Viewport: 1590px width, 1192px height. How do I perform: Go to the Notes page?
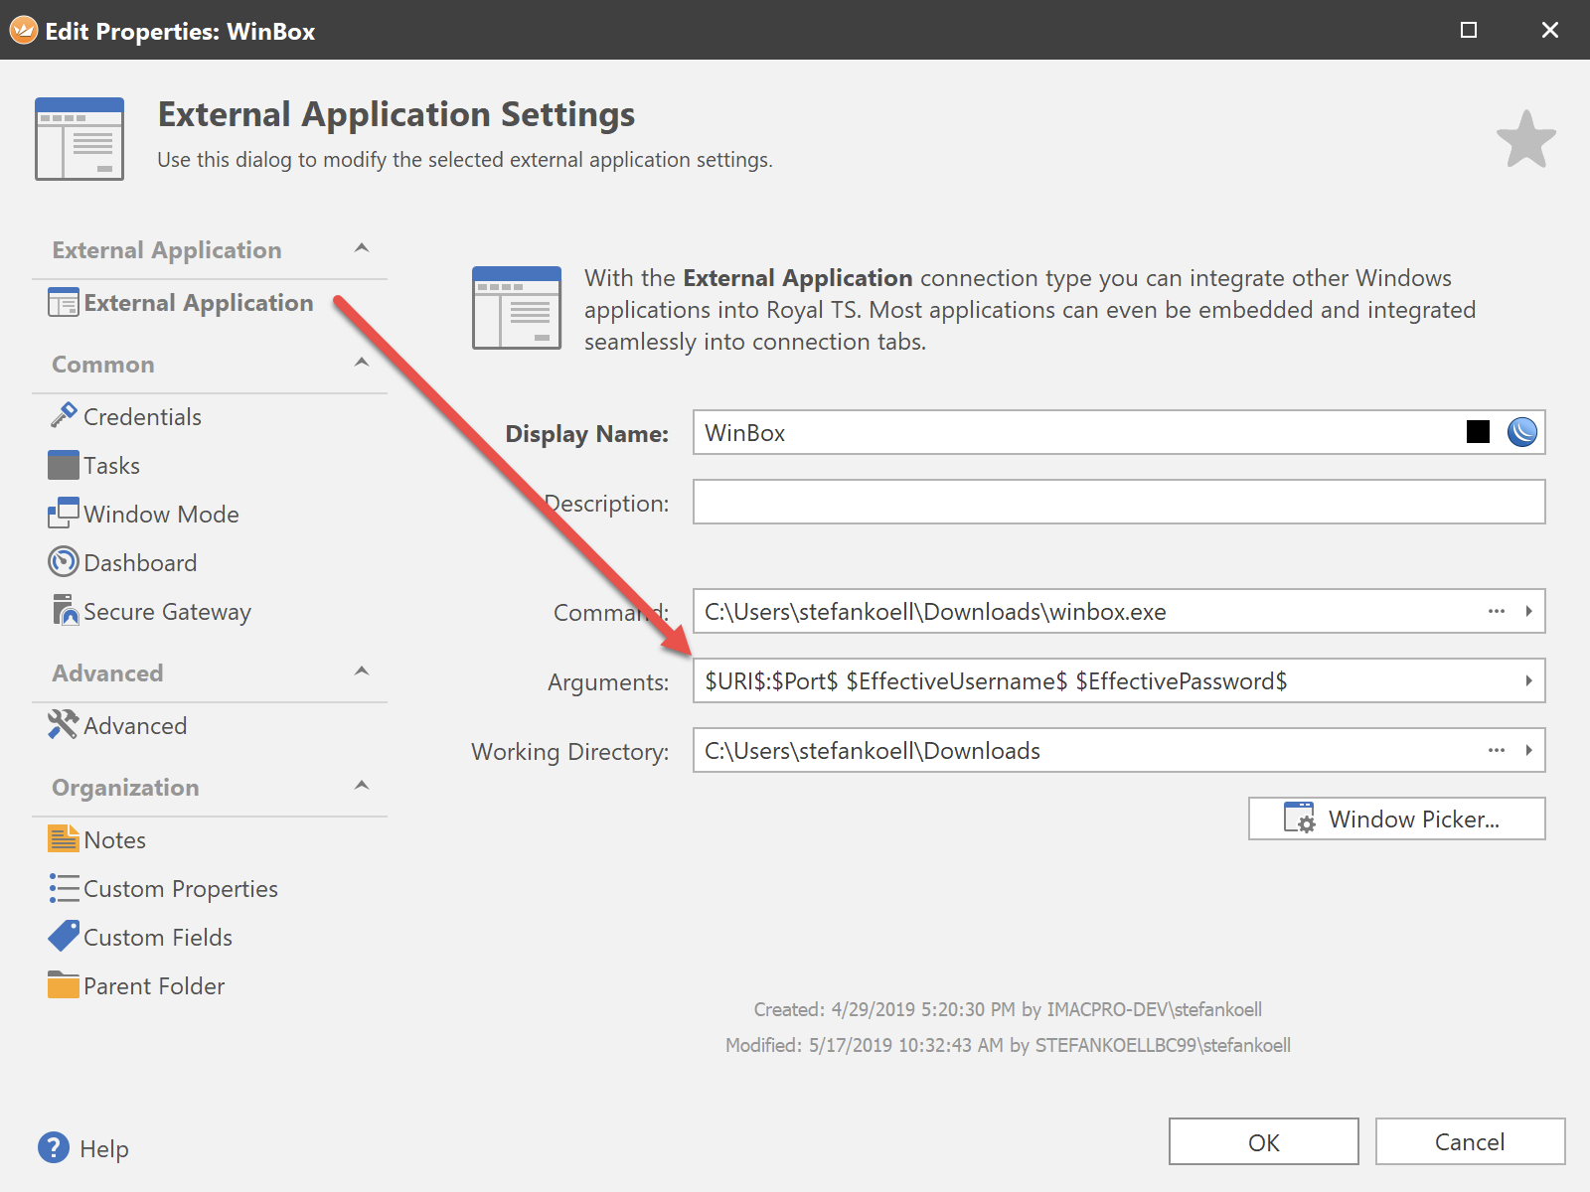(x=114, y=840)
